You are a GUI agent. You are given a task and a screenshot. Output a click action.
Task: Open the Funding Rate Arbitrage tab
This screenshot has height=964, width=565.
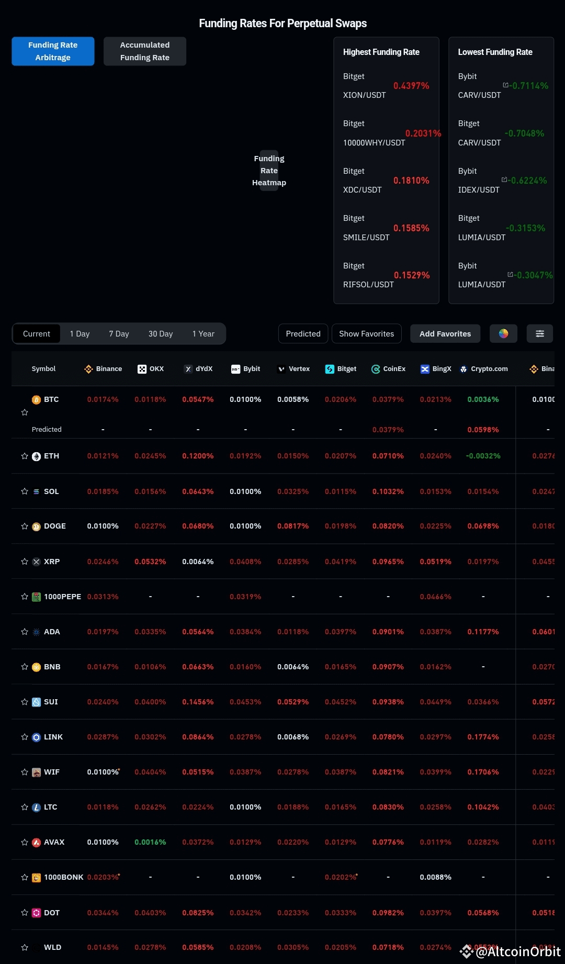53,51
